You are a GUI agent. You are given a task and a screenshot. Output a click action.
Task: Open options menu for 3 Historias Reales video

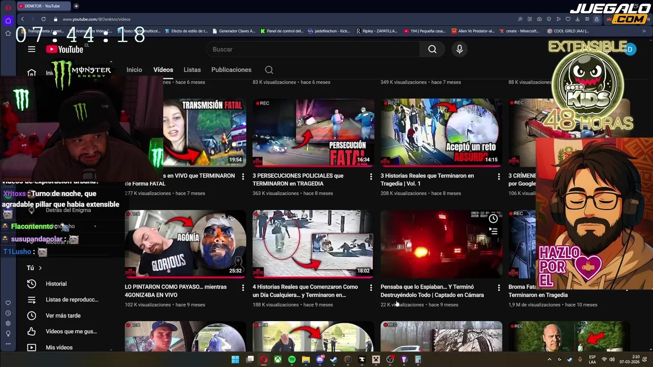point(499,176)
